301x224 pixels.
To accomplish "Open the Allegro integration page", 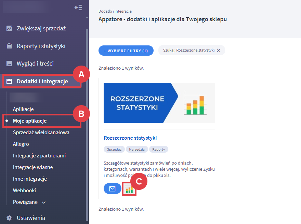I will (x=21, y=144).
